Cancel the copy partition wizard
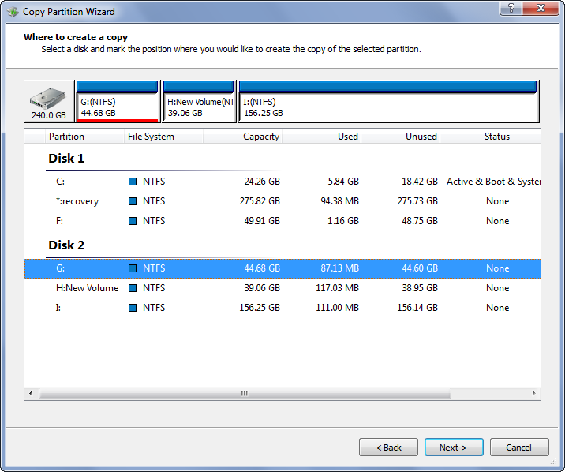Image resolution: width=565 pixels, height=472 pixels. coord(519,448)
